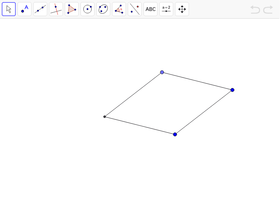280x210 pixels.
Task: Select the Angle measurement tool
Action: [119, 9]
